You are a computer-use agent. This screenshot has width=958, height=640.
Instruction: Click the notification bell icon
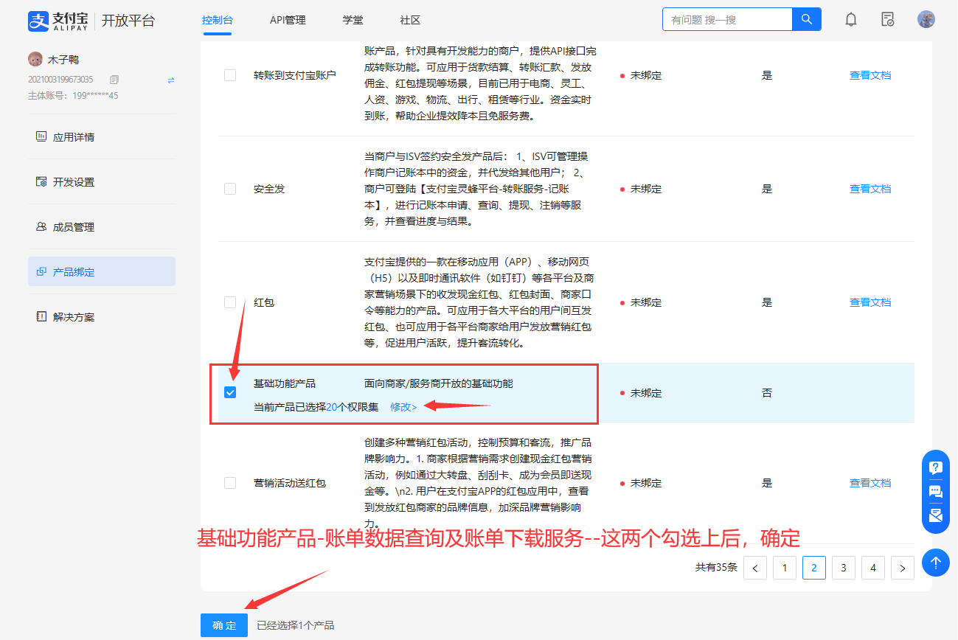(x=851, y=20)
